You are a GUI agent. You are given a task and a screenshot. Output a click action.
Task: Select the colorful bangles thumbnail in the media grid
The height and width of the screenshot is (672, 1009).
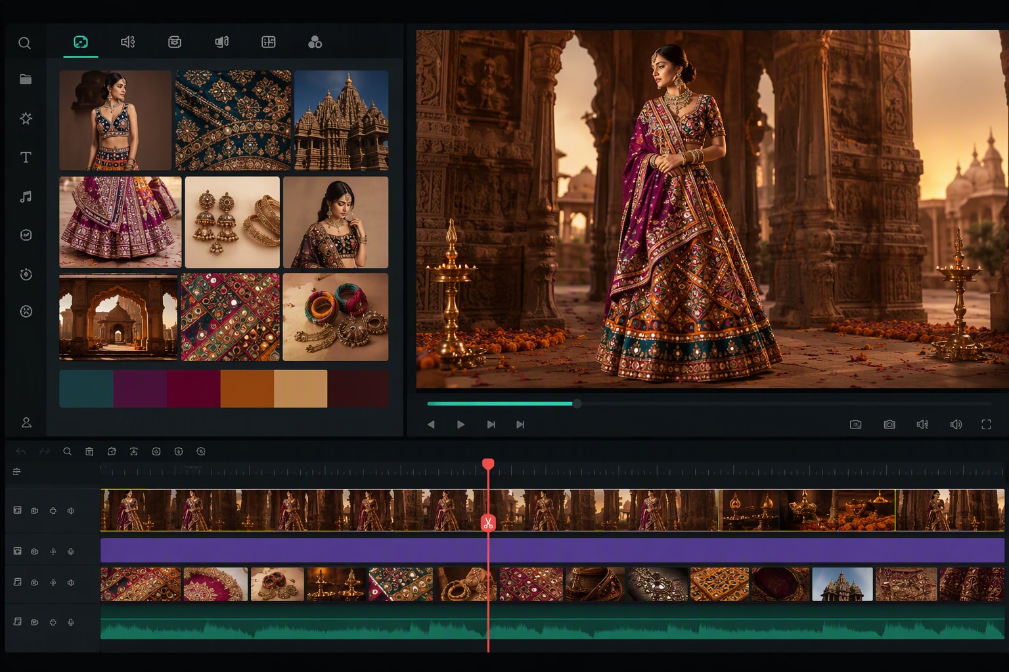(x=336, y=317)
